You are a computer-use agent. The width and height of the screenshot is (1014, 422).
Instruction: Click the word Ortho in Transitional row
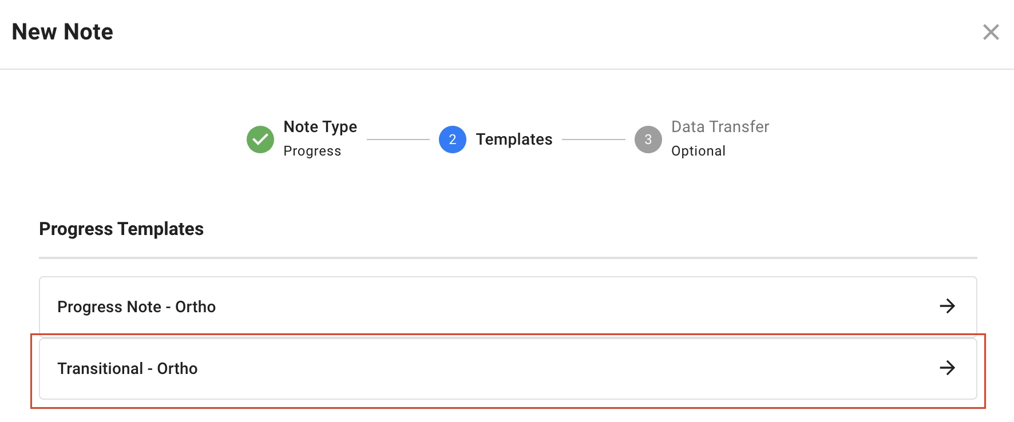pyautogui.click(x=177, y=368)
